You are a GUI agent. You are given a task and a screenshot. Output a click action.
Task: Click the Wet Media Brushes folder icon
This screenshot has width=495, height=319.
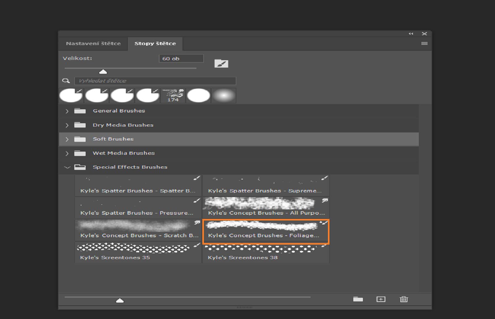(x=80, y=153)
